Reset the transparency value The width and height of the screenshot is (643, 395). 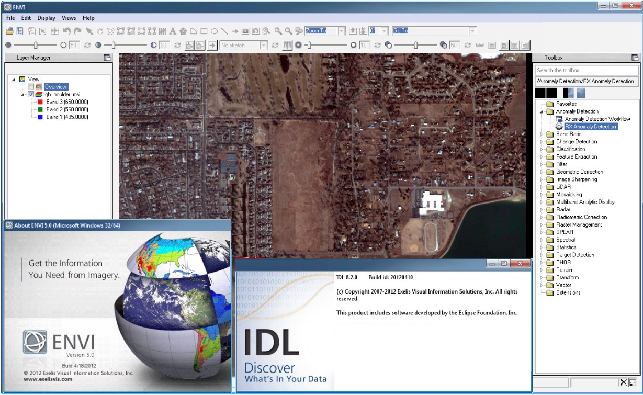pos(467,45)
